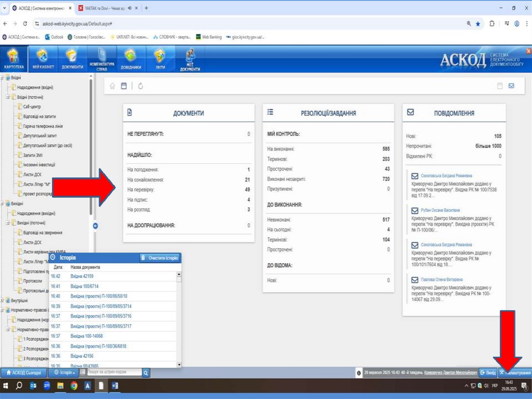The width and height of the screenshot is (532, 399).
Task: Open File Explorer from the taskbar
Action: point(60,386)
